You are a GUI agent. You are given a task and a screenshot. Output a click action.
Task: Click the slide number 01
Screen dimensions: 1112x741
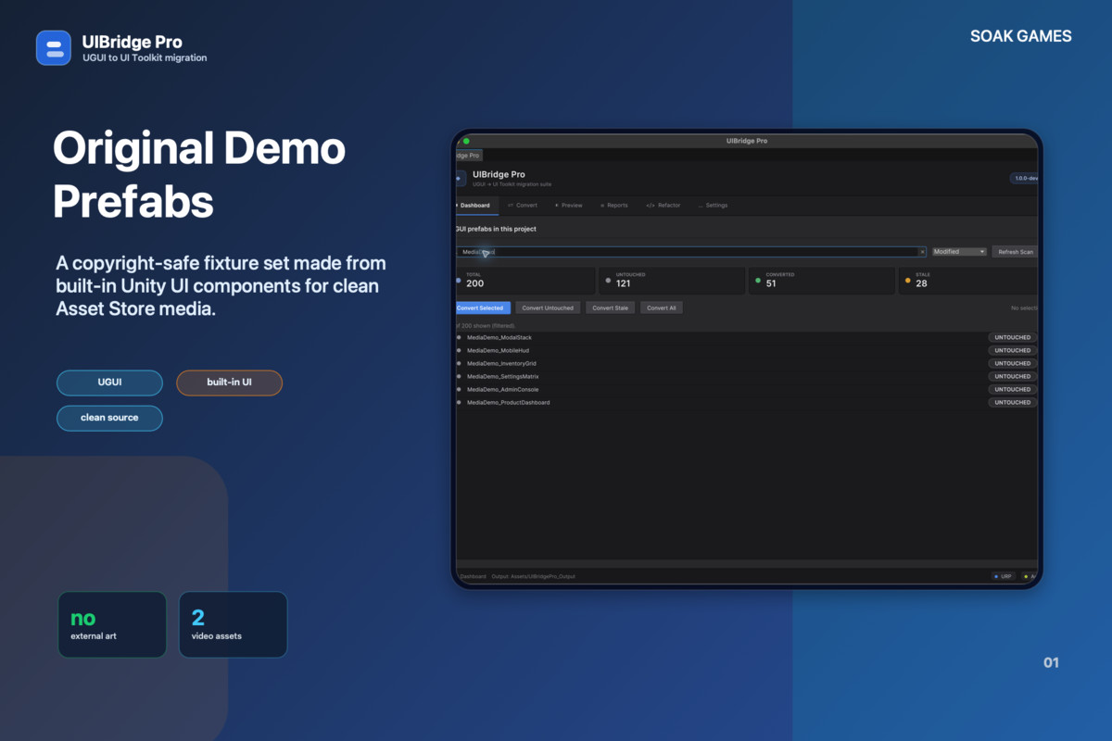pyautogui.click(x=1051, y=662)
